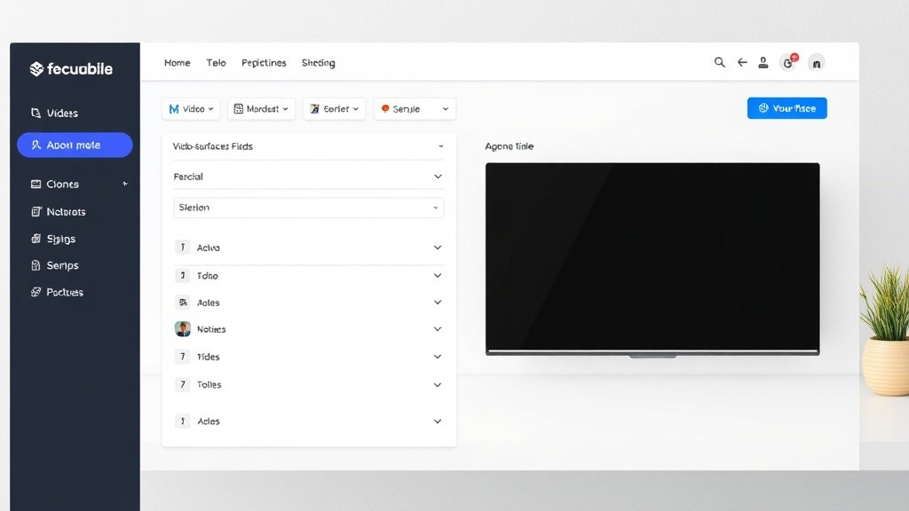909x511 pixels.
Task: Click the Nelorots sidebar icon
Action: point(36,212)
